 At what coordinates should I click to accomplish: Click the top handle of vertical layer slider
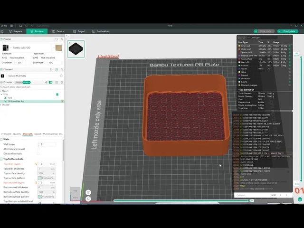tap(301, 57)
